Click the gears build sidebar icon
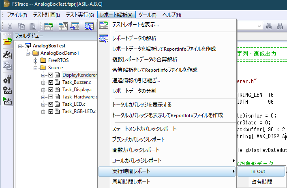Viewport: 287px width, 188px height. pyautogui.click(x=7, y=90)
